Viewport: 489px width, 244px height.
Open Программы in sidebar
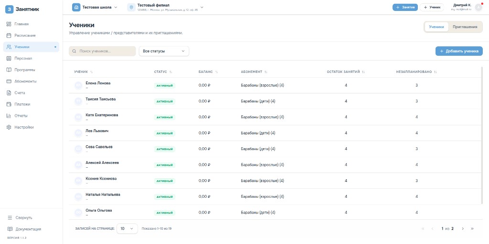(31, 70)
